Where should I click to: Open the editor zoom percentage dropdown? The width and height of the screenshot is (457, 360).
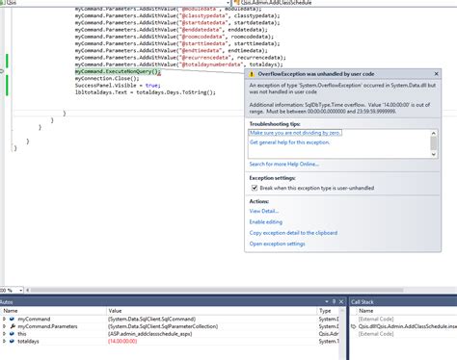[x=21, y=291]
